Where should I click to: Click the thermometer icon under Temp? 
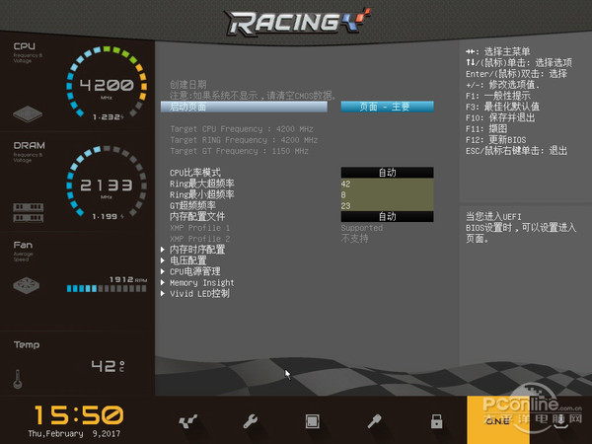[x=18, y=378]
